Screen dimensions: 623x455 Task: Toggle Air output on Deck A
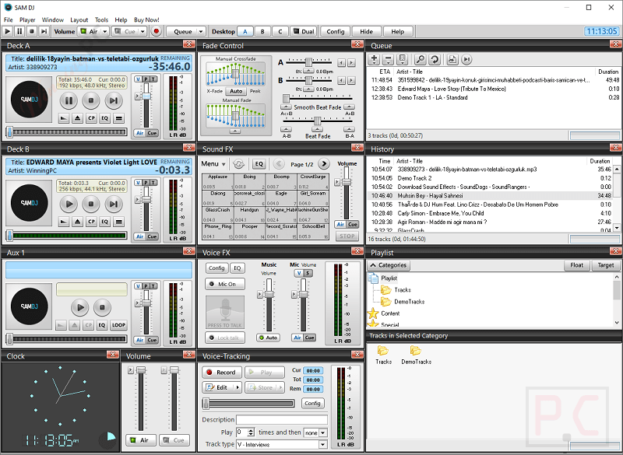(139, 133)
